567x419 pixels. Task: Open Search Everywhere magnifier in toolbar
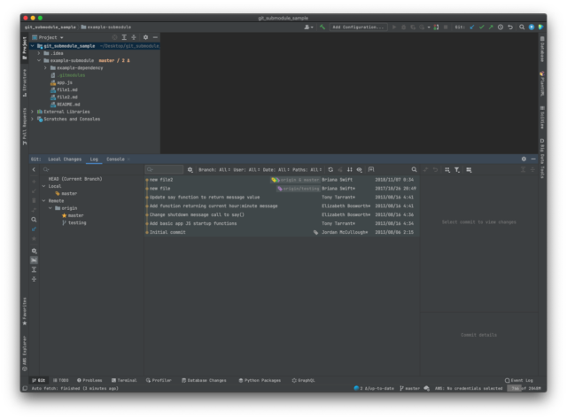coord(522,27)
